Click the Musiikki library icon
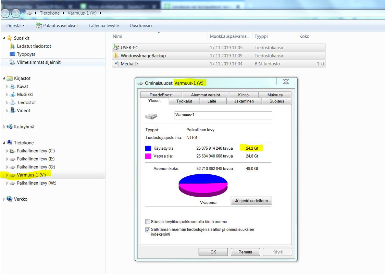Image resolution: width=385 pixels, height=274 pixels. tap(12, 94)
